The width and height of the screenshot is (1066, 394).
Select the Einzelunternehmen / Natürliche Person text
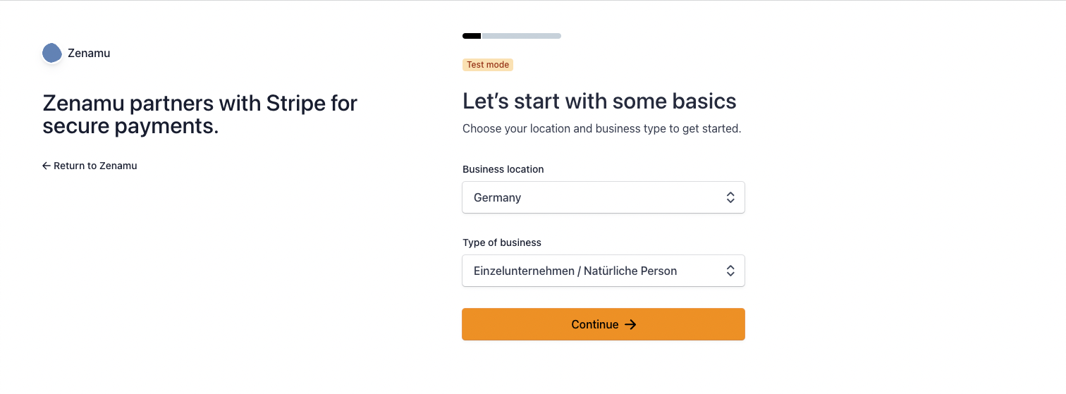click(575, 271)
